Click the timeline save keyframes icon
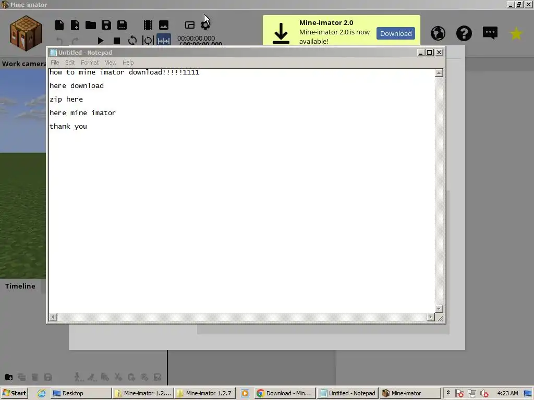Image resolution: width=534 pixels, height=400 pixels. [x=48, y=377]
